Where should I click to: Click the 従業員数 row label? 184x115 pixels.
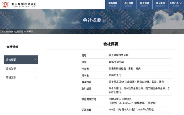(x=86, y=110)
